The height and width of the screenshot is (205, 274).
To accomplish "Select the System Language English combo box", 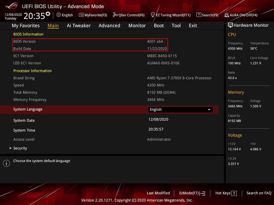I will tap(181, 110).
